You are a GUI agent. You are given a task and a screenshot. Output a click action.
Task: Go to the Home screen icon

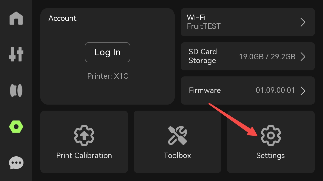[16, 18]
